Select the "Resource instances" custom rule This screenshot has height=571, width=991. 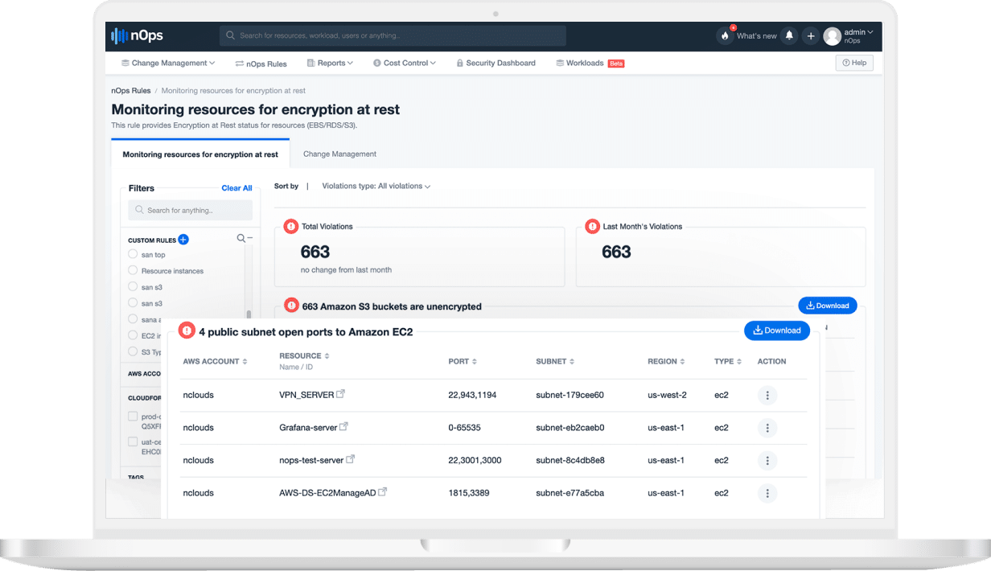pos(133,270)
